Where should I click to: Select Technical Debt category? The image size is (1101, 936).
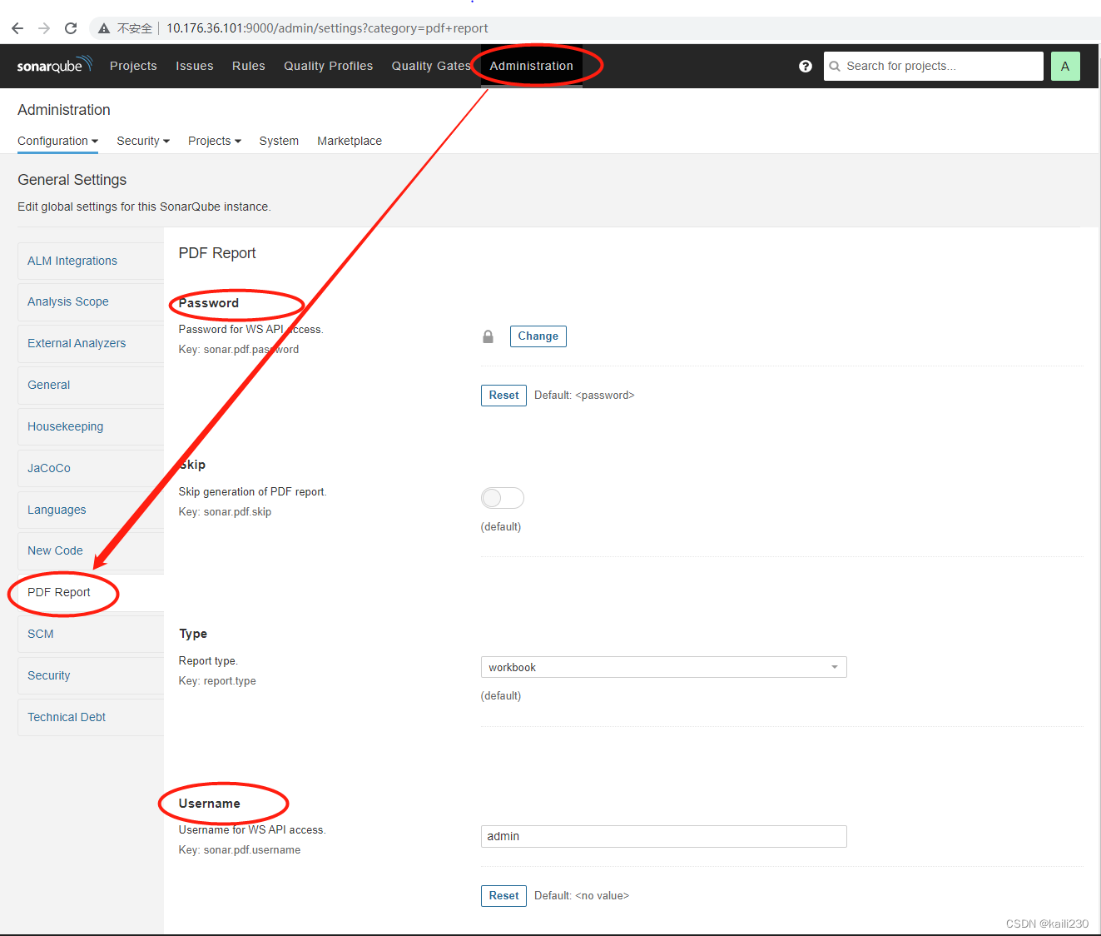point(91,717)
